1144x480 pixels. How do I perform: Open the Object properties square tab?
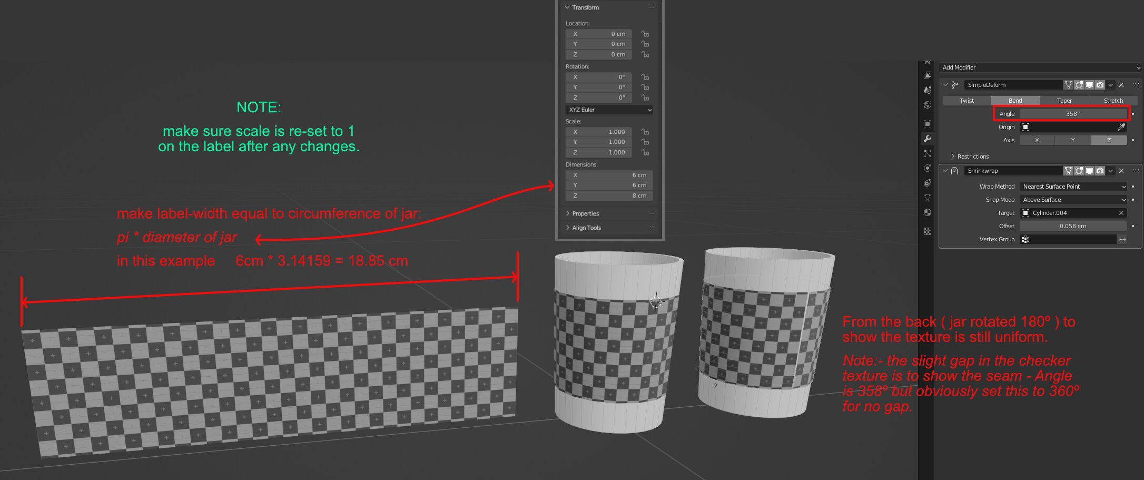928,124
